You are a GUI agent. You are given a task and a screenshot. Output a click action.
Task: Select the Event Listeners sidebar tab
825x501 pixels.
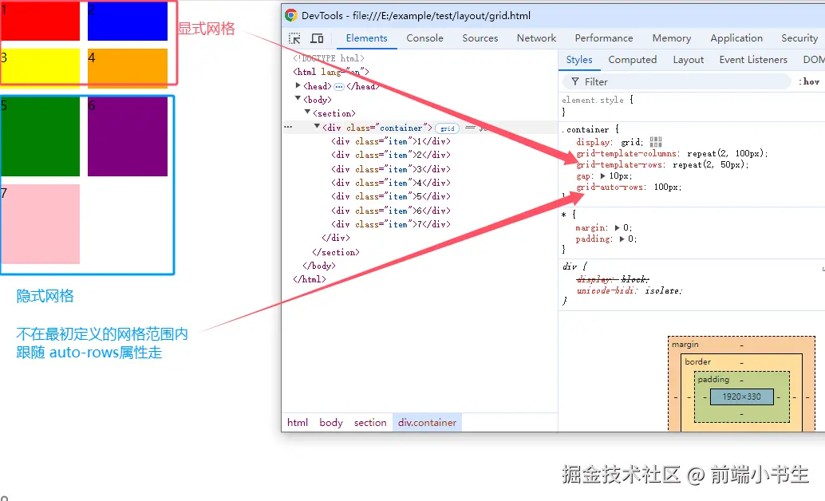(753, 60)
